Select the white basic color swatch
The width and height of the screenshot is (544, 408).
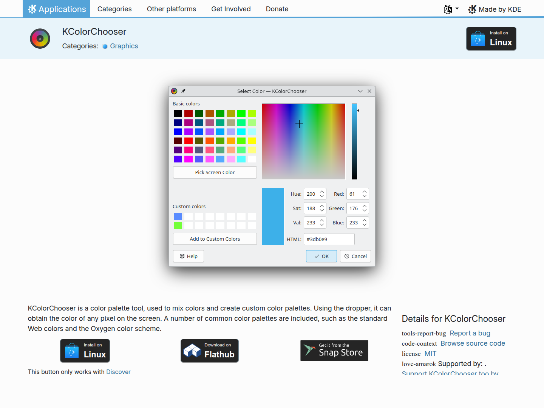point(252,159)
